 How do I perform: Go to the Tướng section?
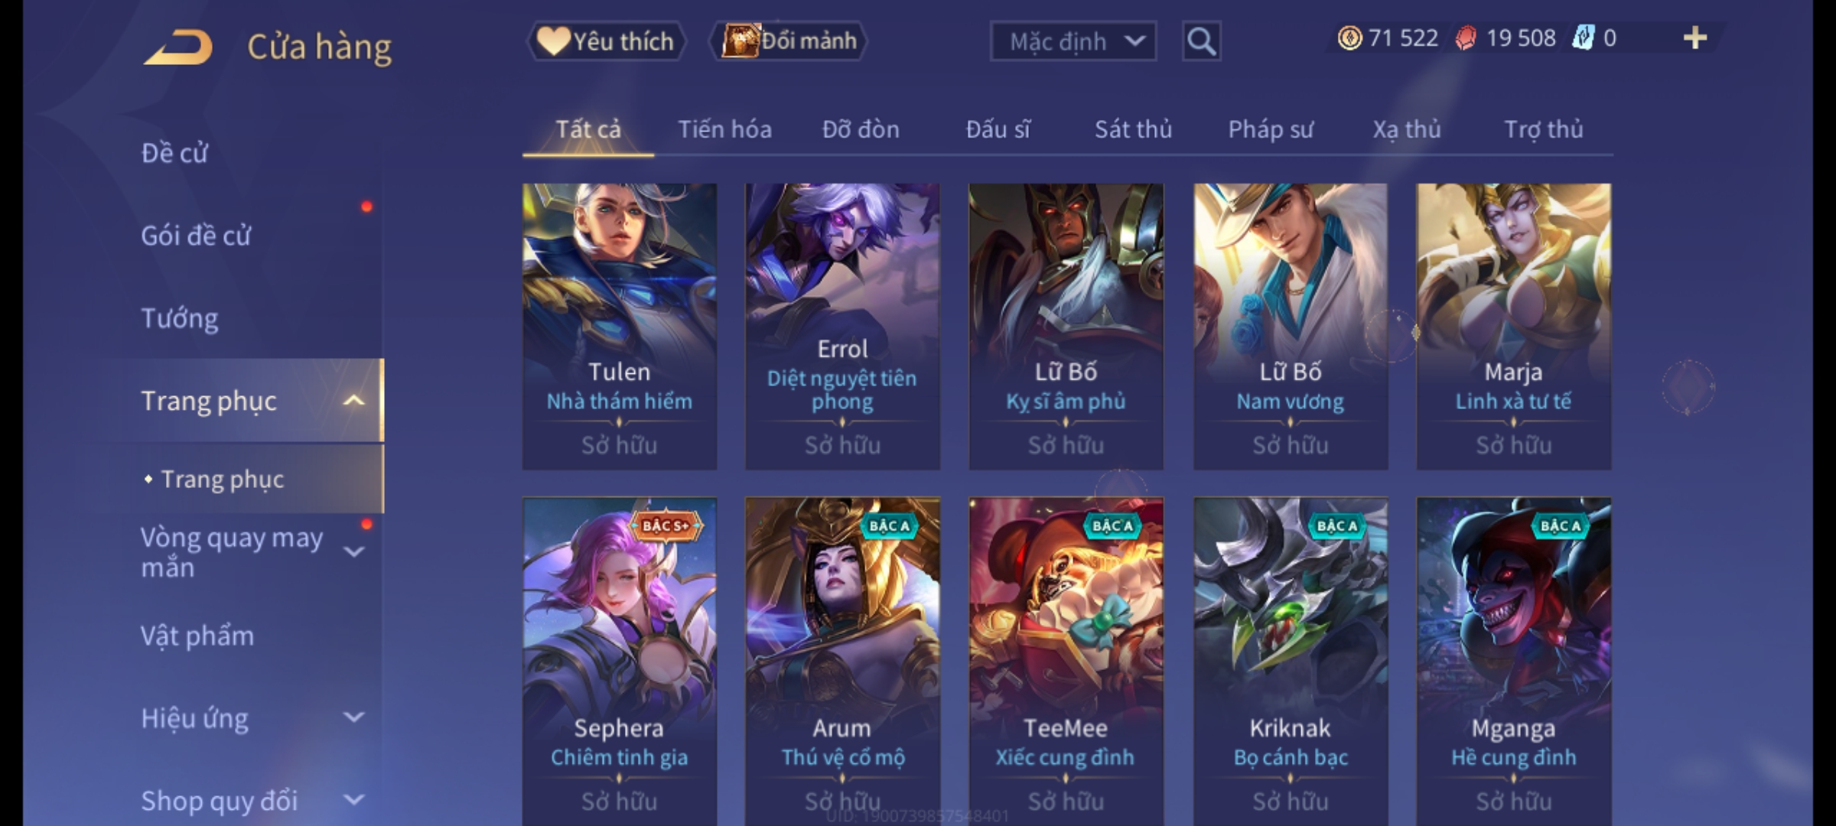point(180,318)
